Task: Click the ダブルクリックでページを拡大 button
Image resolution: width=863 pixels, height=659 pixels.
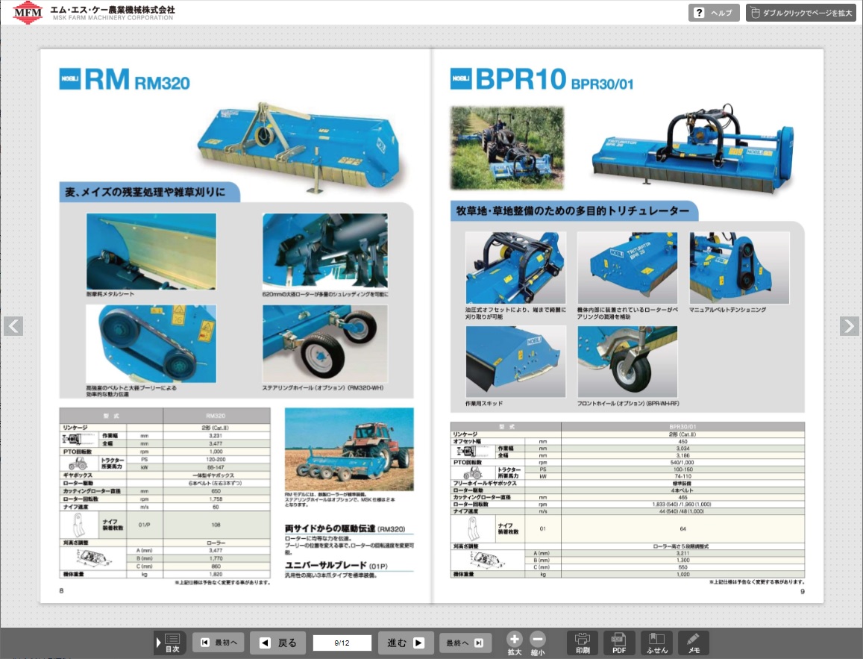Action: click(x=801, y=13)
